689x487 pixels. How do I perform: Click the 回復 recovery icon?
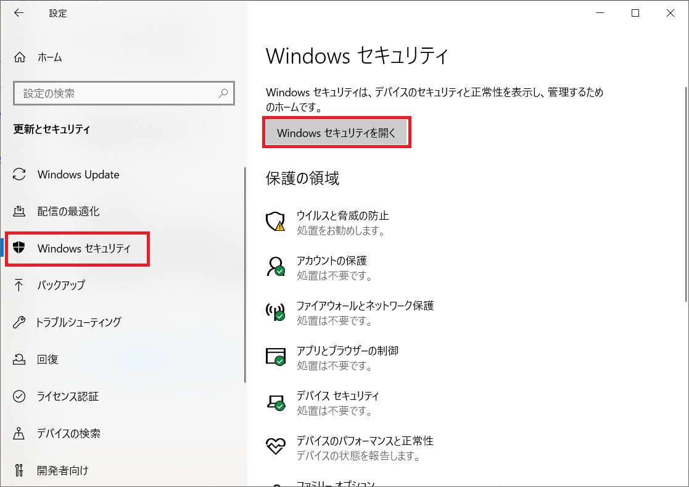[19, 359]
